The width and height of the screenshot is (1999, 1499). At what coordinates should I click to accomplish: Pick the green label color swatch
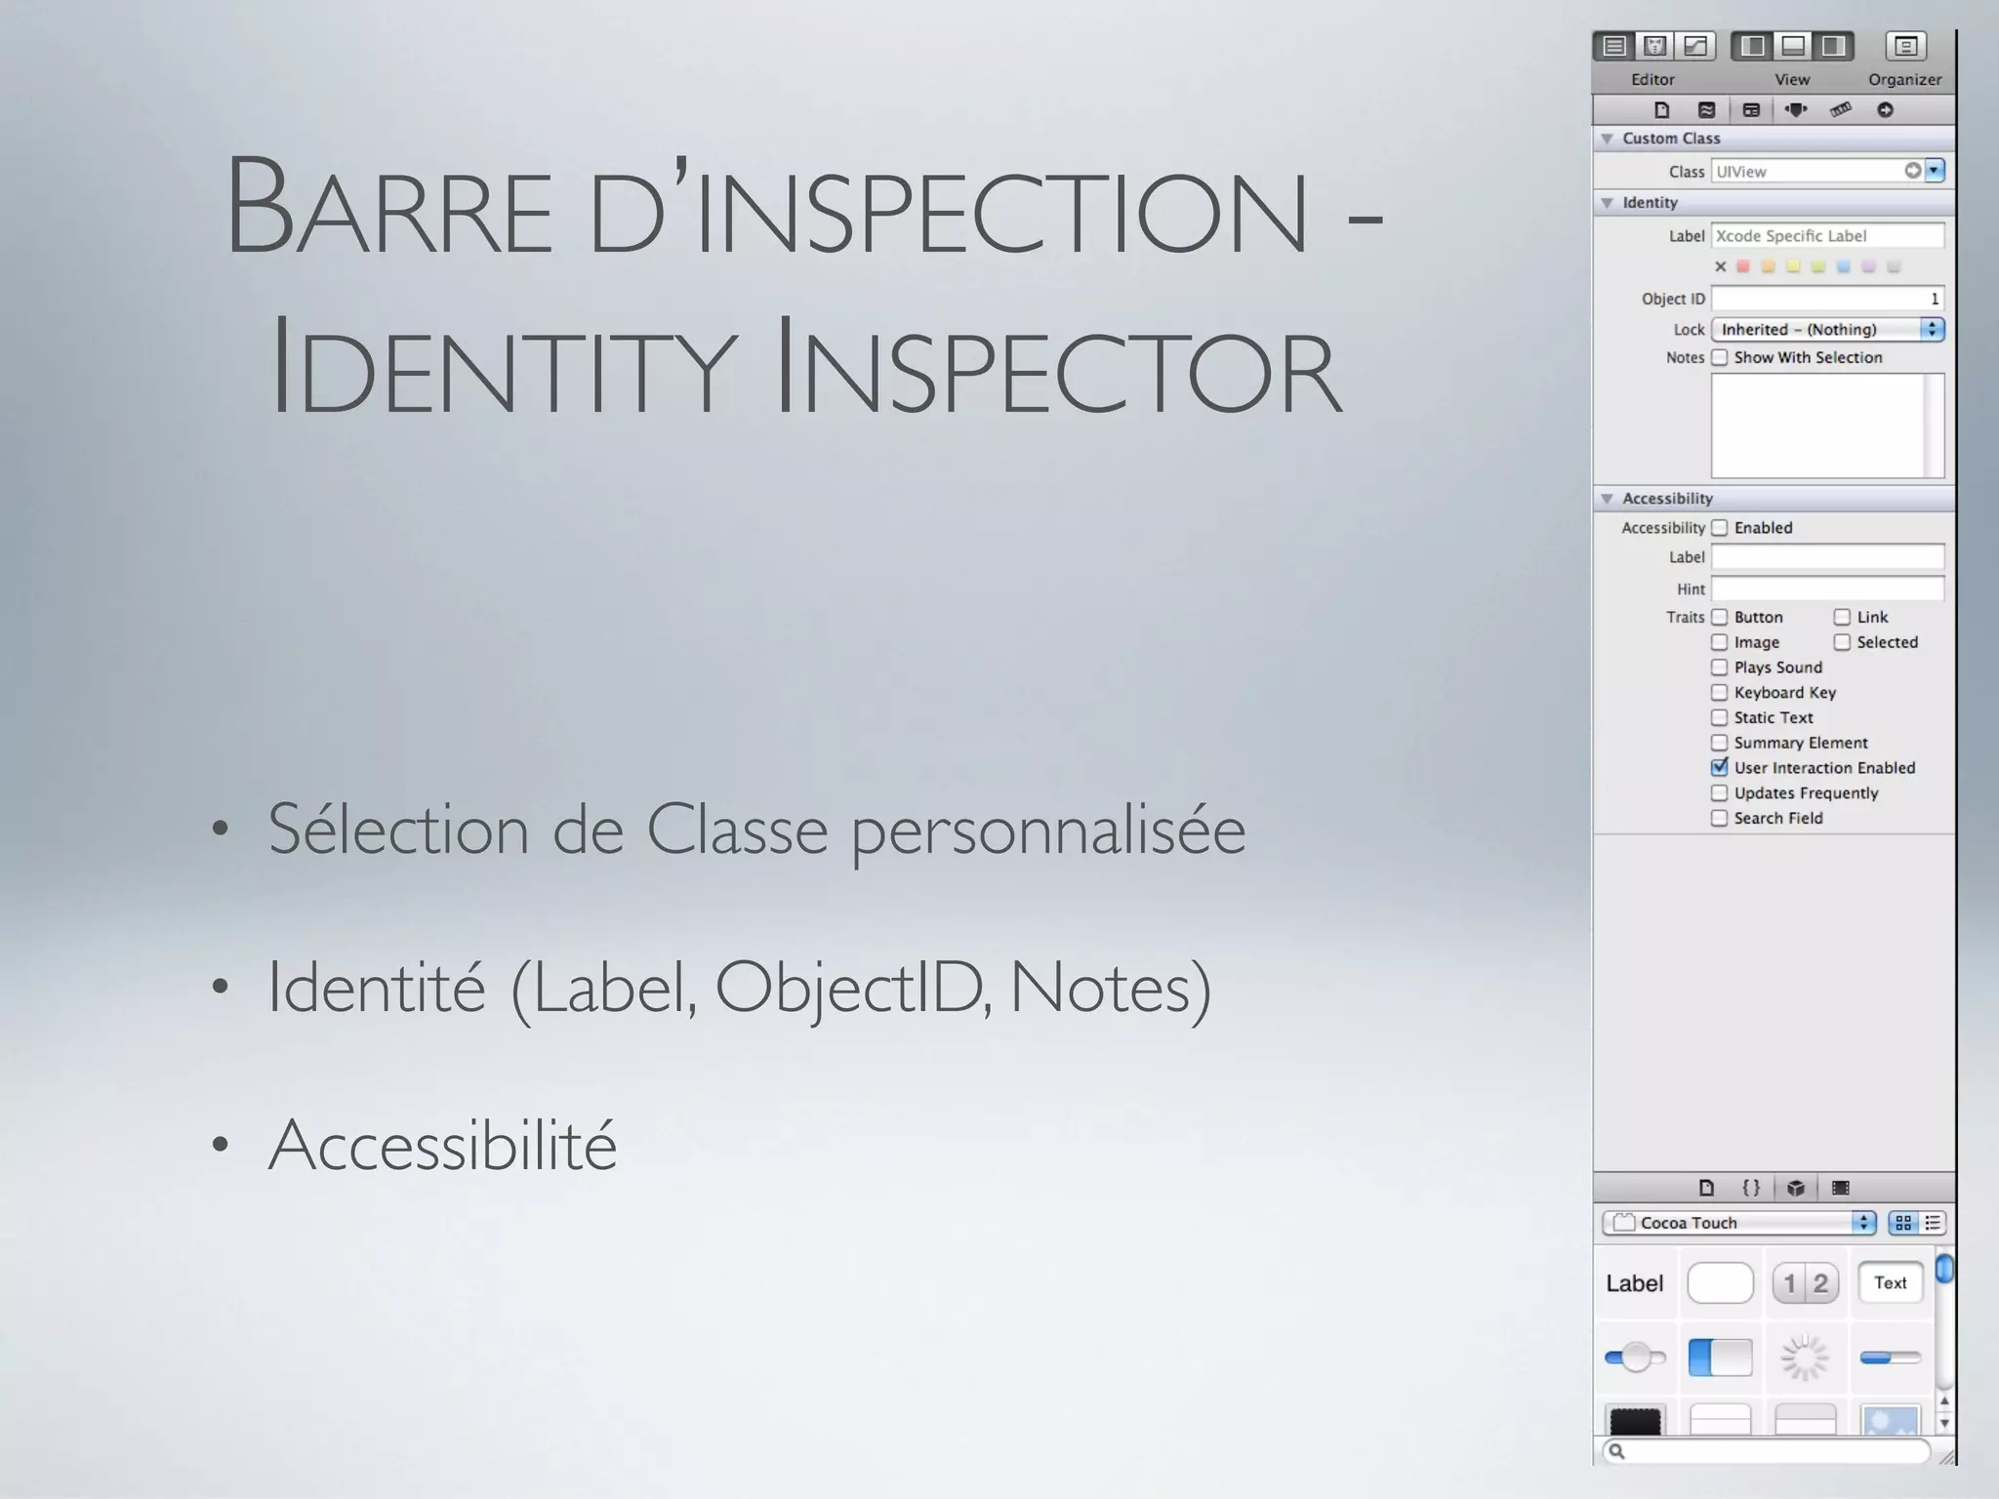click(1817, 266)
